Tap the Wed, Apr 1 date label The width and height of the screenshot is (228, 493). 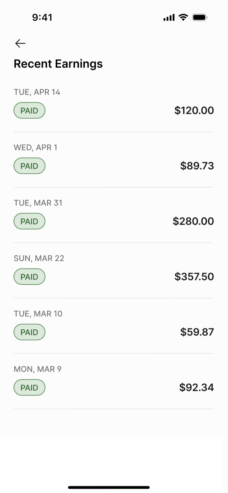point(35,147)
